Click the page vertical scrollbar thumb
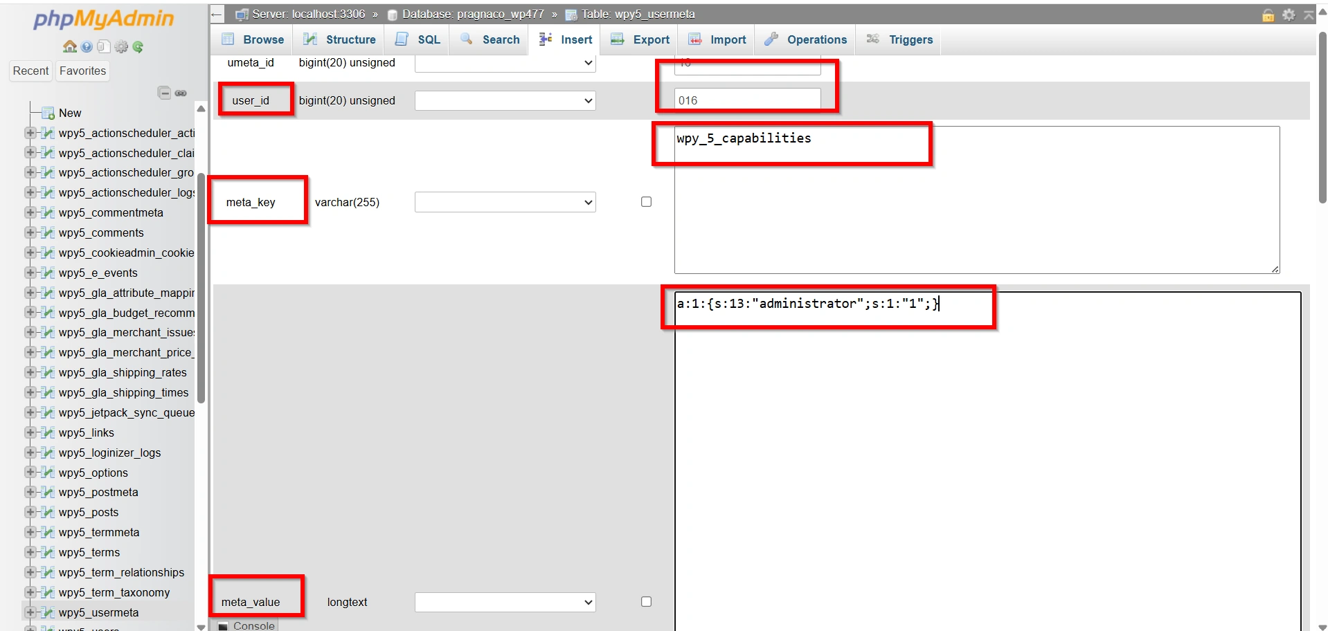Image resolution: width=1328 pixels, height=631 pixels. coord(1322,118)
